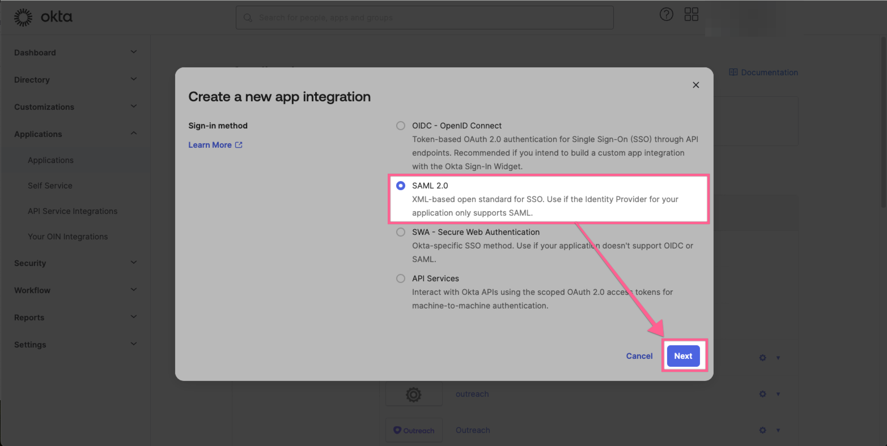Click the Outreach application logo tile
The height and width of the screenshot is (446, 887).
(x=414, y=430)
